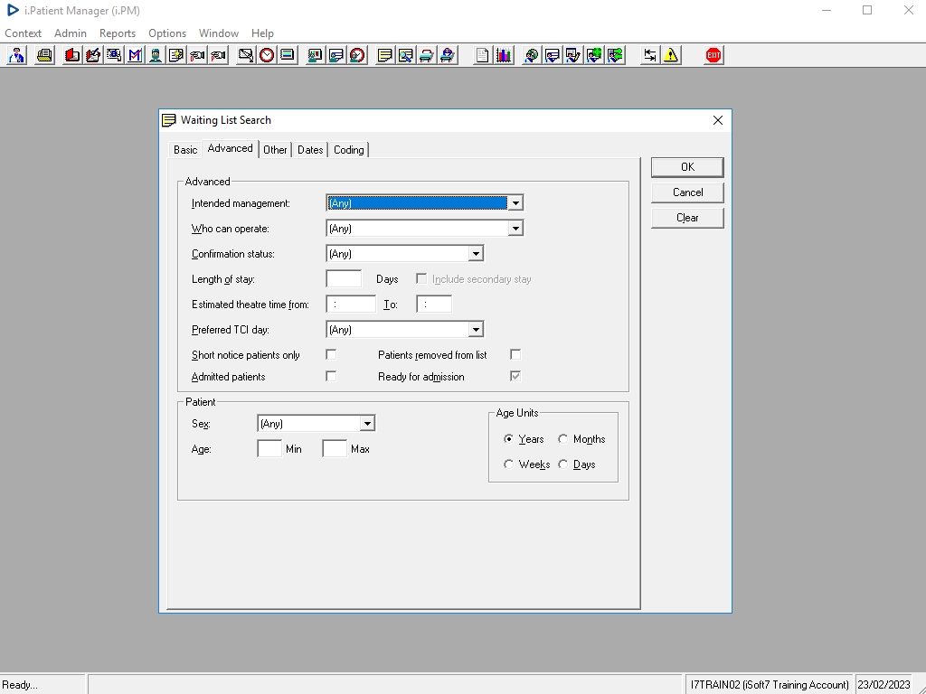Click the Length of stay input field
Image resolution: width=926 pixels, height=694 pixels.
(x=344, y=279)
